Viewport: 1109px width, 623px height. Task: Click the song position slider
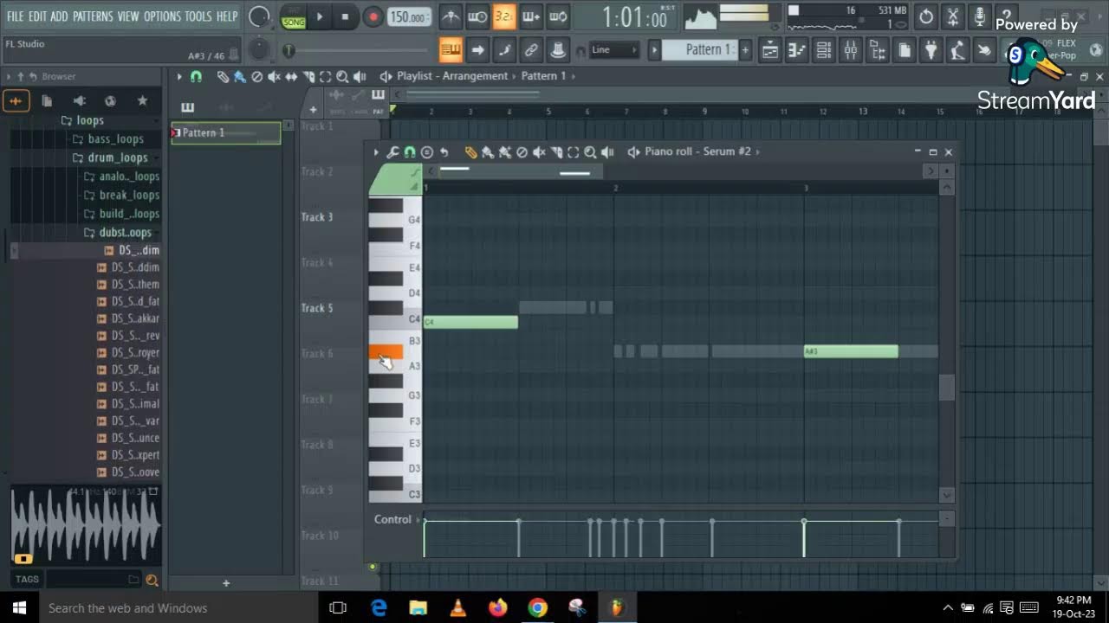[358, 51]
